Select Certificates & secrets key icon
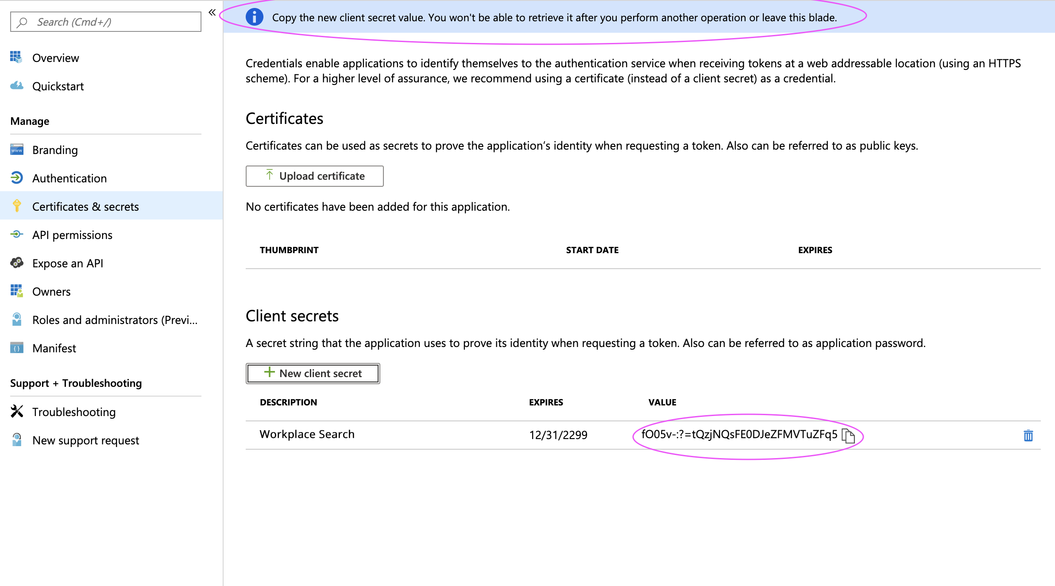This screenshot has height=586, width=1055. (x=17, y=206)
